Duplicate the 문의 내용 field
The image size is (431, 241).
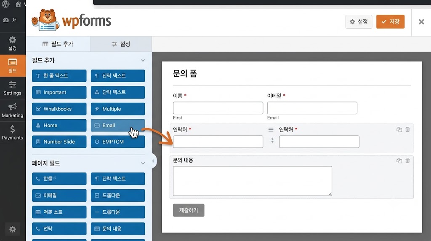point(399,161)
